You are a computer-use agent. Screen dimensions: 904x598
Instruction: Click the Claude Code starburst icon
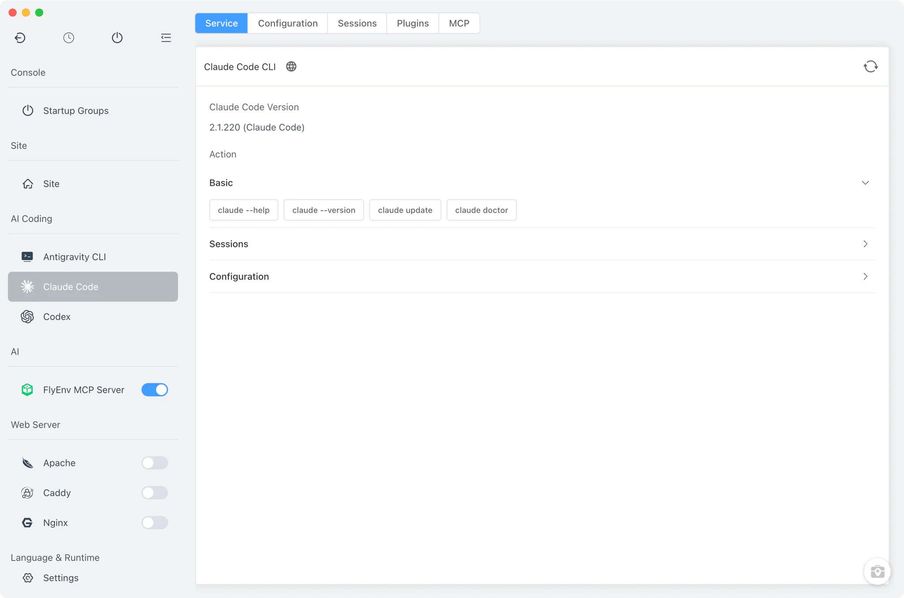pos(27,287)
